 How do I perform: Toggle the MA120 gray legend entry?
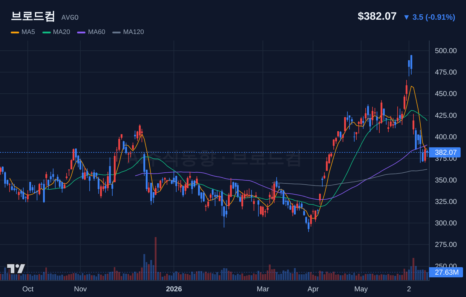pos(128,32)
